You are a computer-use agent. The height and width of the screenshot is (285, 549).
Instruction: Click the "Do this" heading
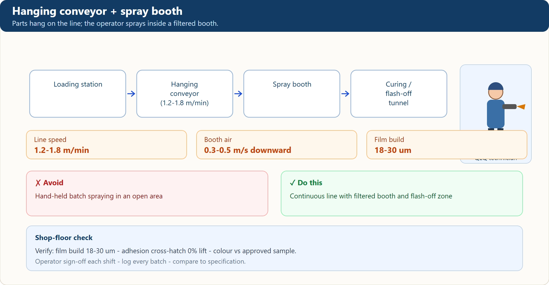[x=310, y=183]
